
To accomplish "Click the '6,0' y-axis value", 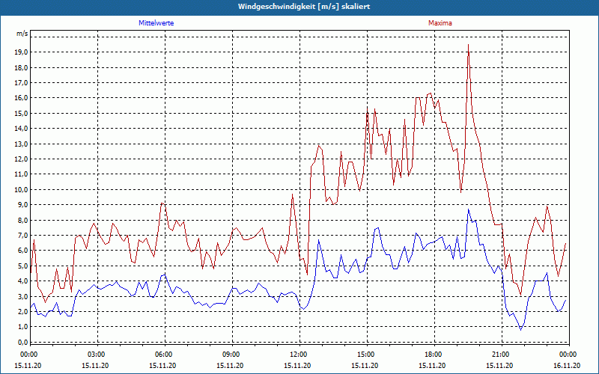I will [x=23, y=251].
